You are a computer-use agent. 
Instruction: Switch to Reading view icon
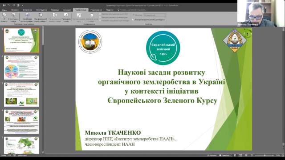coord(246,156)
